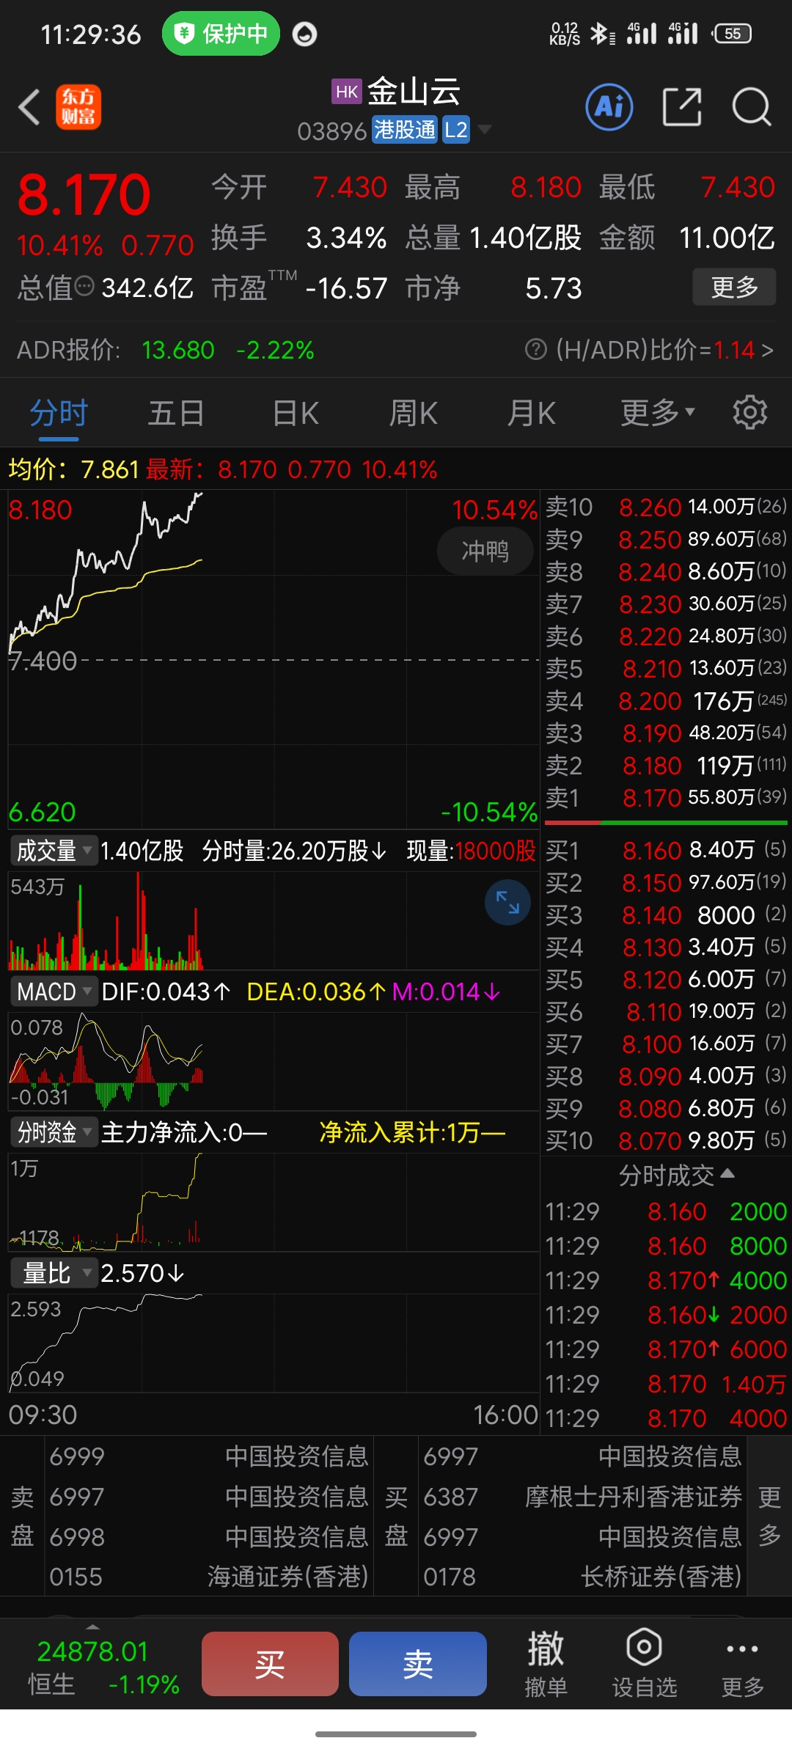
Task: Select the 买10 8.070 bid level
Action: (x=666, y=1140)
